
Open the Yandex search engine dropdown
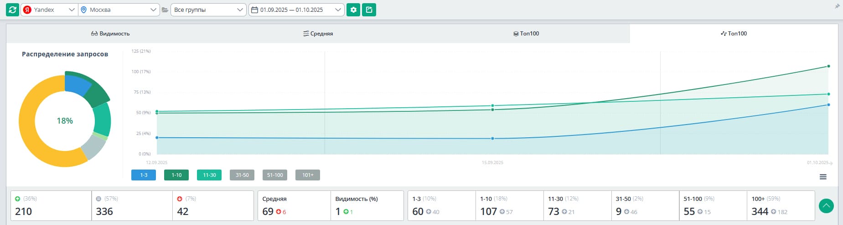(49, 10)
